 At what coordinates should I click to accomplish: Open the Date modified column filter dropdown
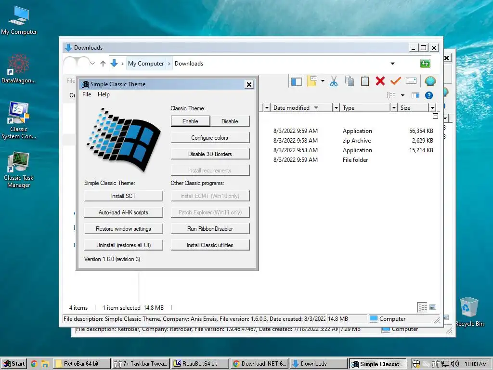[336, 108]
